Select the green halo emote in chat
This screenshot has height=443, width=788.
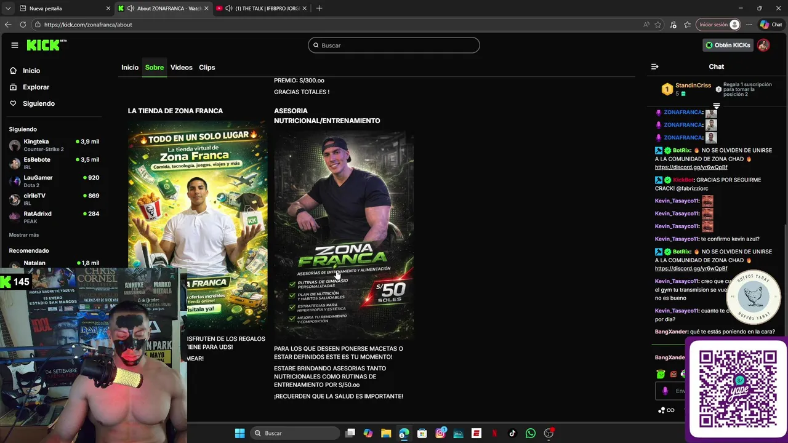(661, 373)
